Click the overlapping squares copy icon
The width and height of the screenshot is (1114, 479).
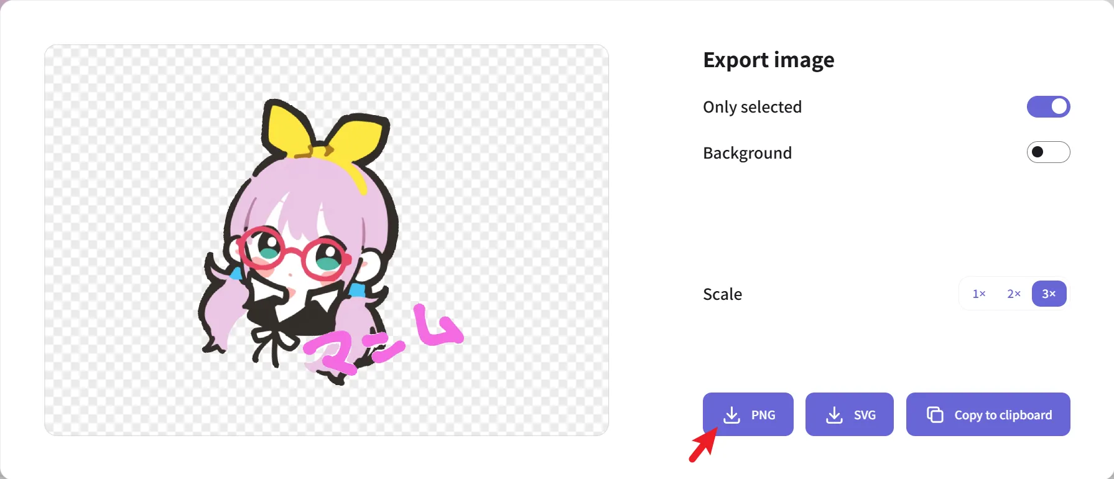click(935, 414)
